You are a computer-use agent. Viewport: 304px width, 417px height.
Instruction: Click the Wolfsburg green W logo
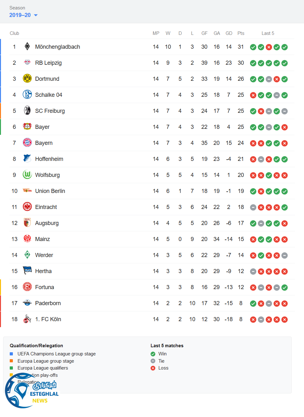click(27, 175)
